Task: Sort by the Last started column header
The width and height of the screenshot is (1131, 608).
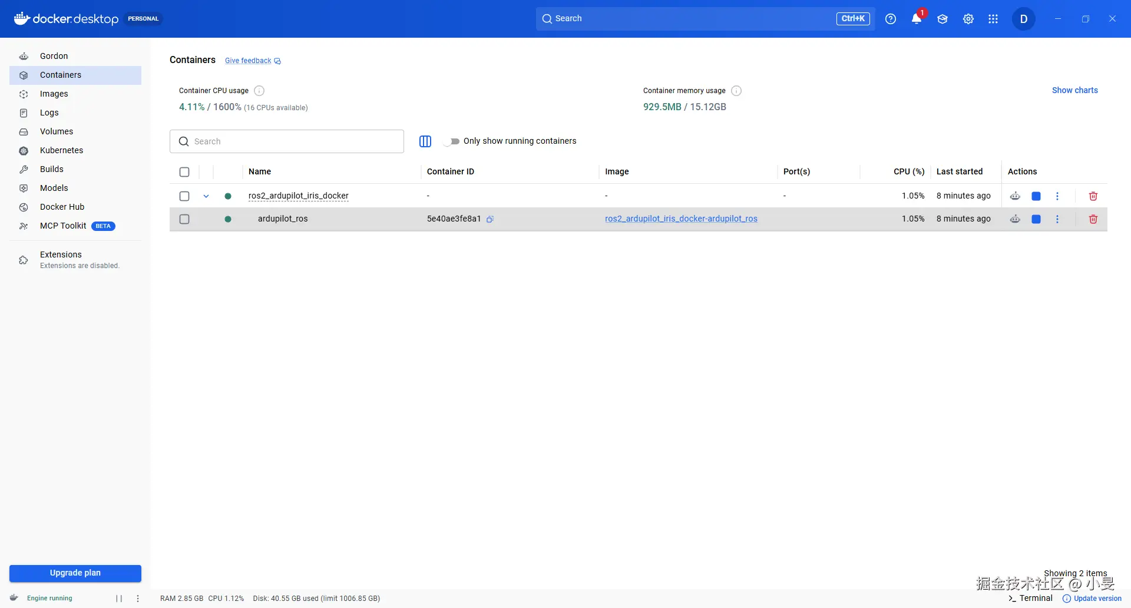Action: 960,171
